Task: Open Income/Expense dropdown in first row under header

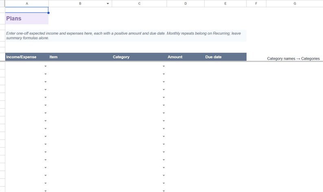Action: (46, 66)
